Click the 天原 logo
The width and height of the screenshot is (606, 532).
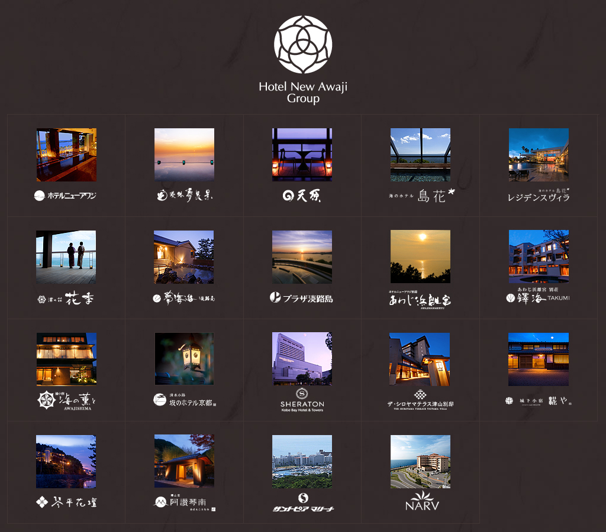[302, 196]
